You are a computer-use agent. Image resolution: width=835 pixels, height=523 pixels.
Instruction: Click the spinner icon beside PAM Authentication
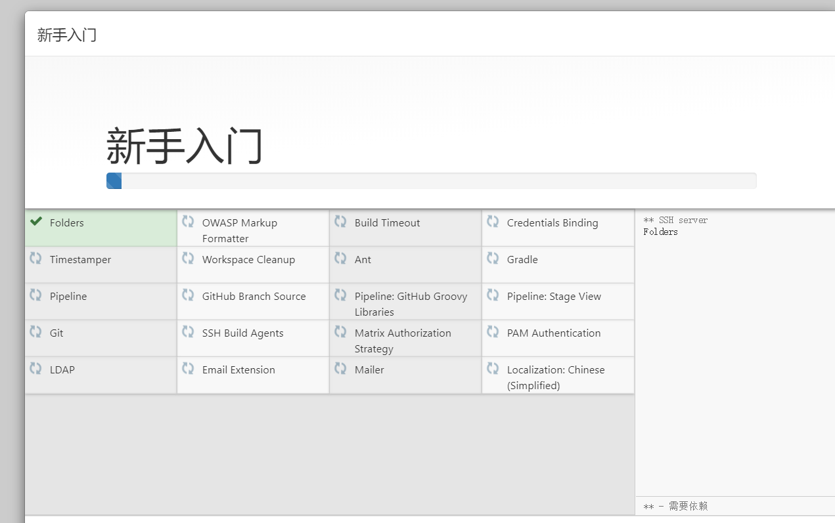493,332
